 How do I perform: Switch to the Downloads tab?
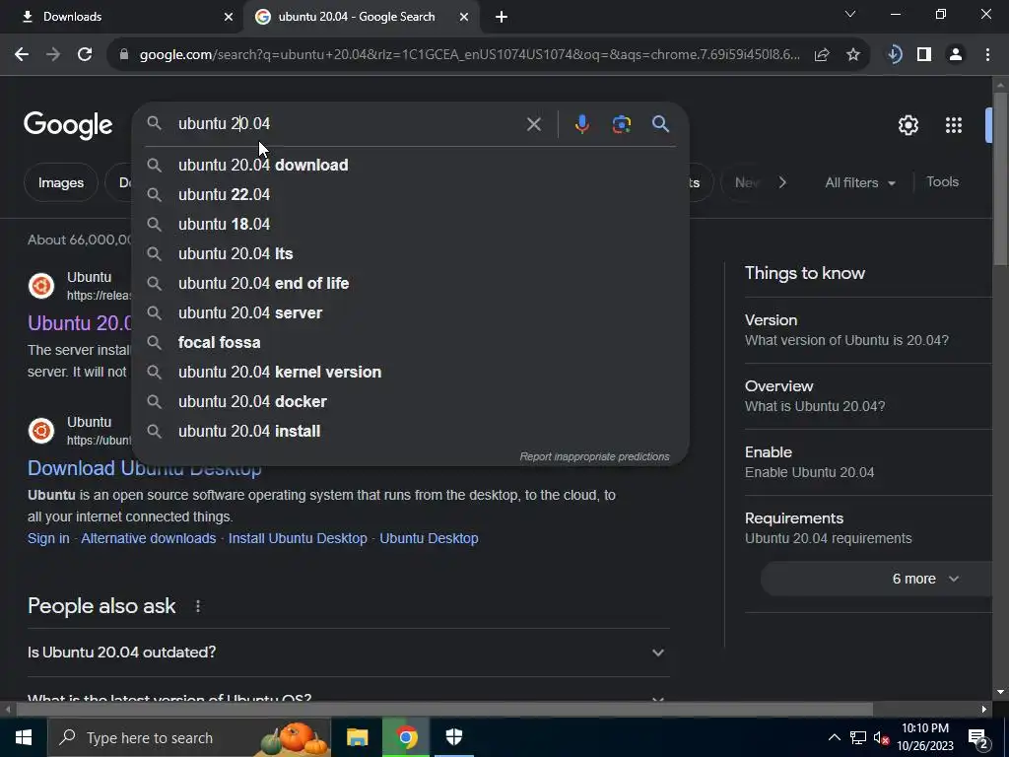click(121, 17)
